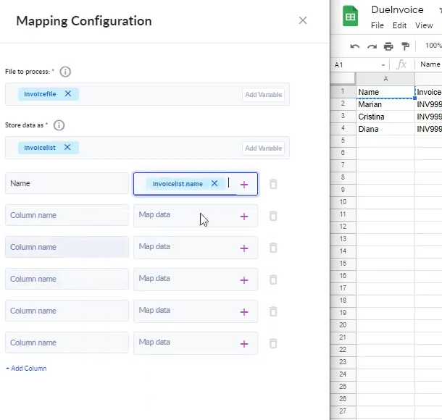Open the zoom 100% dropdown in Sheets
The image size is (442, 420).
433,46
